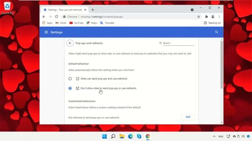252x141 pixels.
Task: Select 'Sites can send pop-ups and use redirects'
Action: (70, 79)
